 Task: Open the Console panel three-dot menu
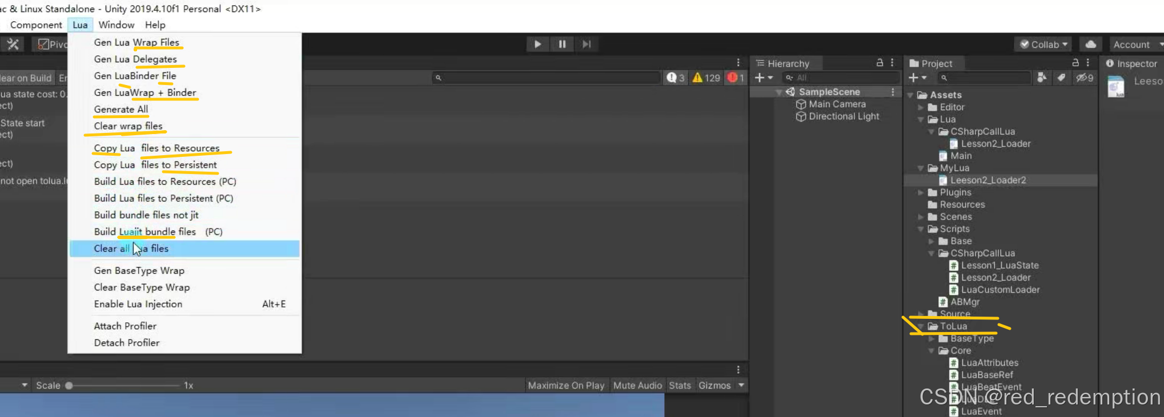click(x=738, y=63)
